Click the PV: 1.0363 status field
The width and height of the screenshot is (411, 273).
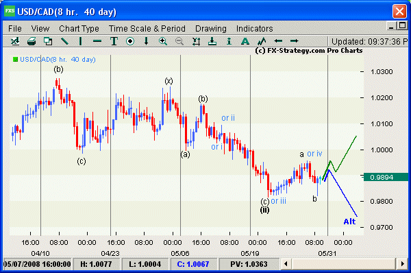pyautogui.click(x=249, y=264)
